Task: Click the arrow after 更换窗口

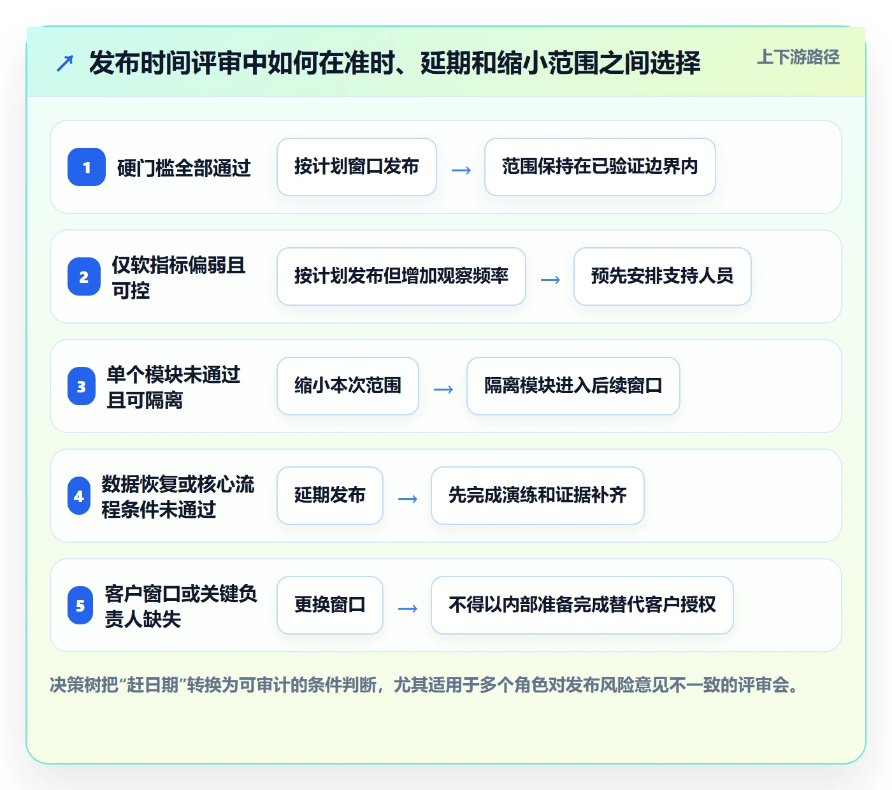Action: [408, 608]
